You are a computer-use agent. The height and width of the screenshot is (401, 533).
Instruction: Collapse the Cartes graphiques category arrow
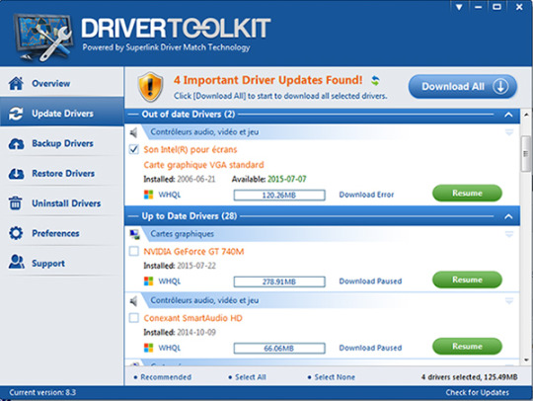pyautogui.click(x=509, y=234)
